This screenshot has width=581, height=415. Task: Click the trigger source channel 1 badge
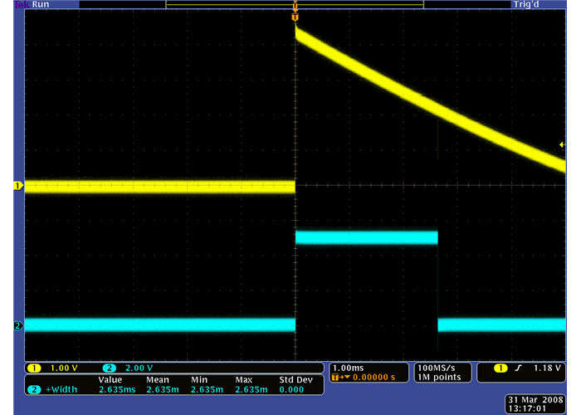[500, 368]
